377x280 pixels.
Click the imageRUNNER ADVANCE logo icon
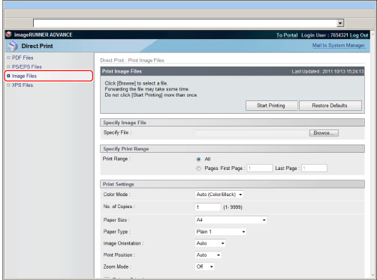click(x=9, y=34)
